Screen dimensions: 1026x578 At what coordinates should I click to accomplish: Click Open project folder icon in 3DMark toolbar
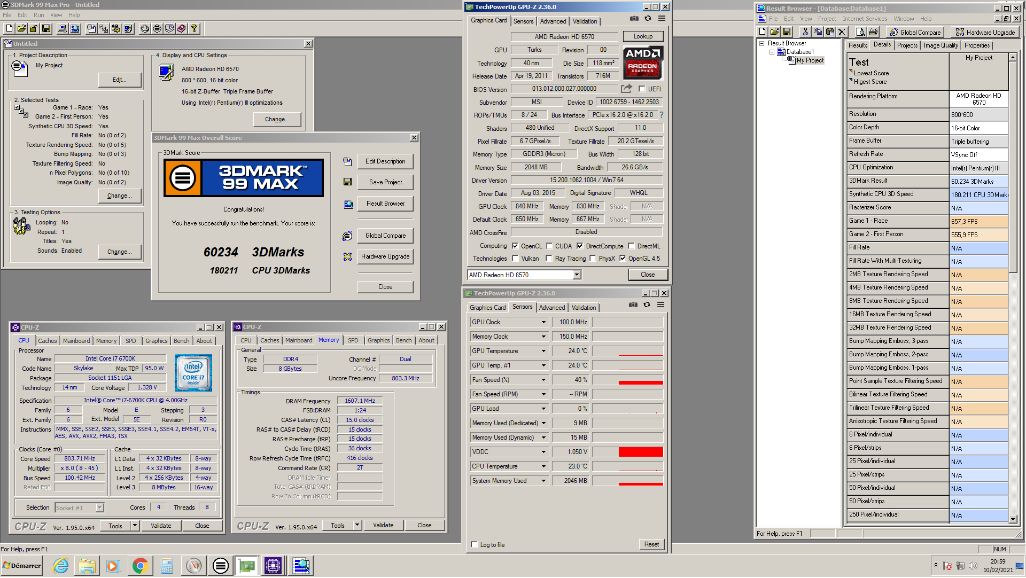point(21,29)
